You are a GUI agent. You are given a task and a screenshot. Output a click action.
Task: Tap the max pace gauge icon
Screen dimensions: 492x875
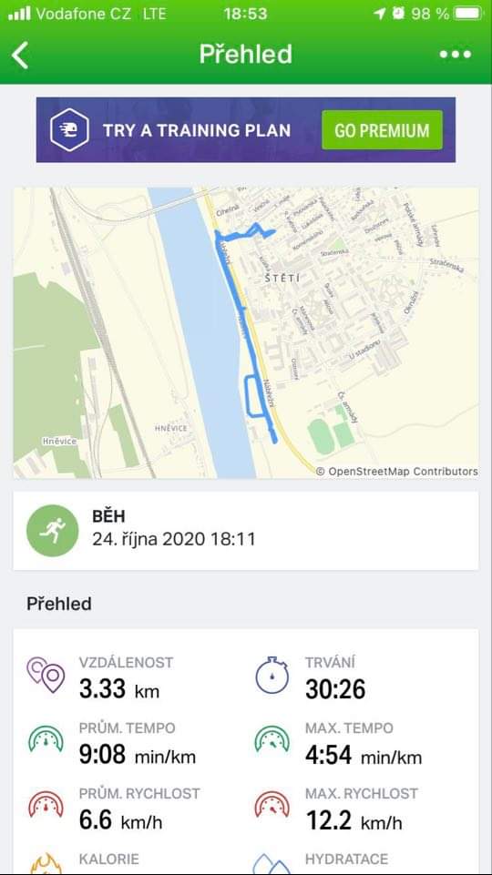(272, 740)
